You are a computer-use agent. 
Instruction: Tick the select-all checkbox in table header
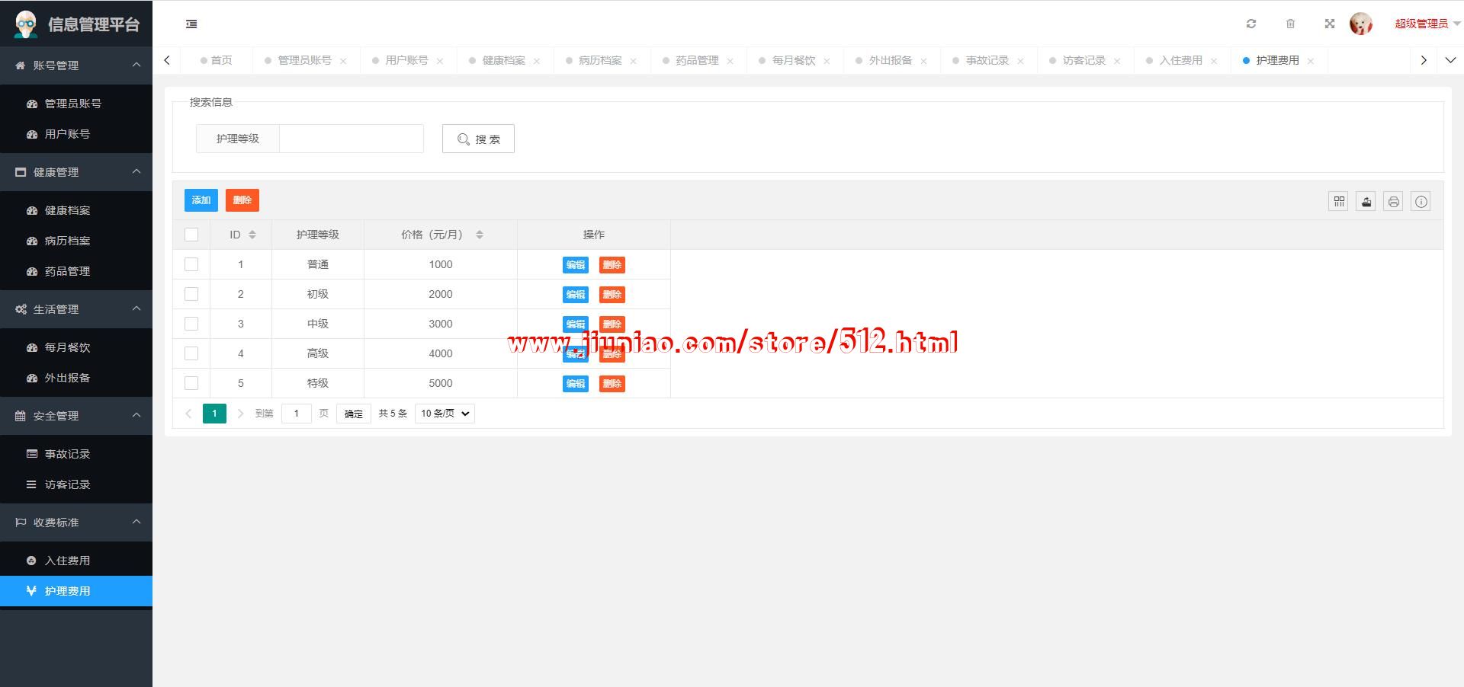(191, 235)
